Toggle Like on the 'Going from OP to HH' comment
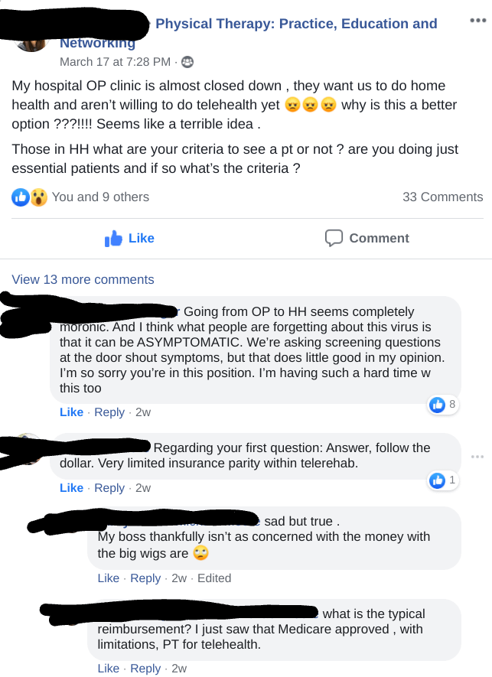 pyautogui.click(x=71, y=412)
